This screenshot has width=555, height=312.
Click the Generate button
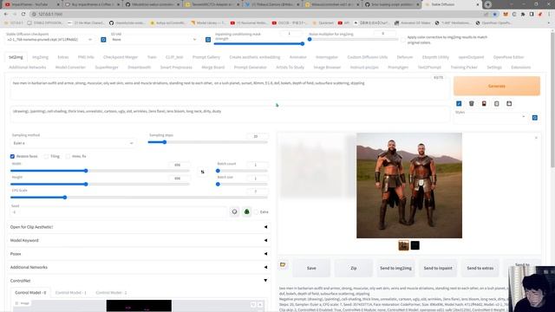(497, 86)
